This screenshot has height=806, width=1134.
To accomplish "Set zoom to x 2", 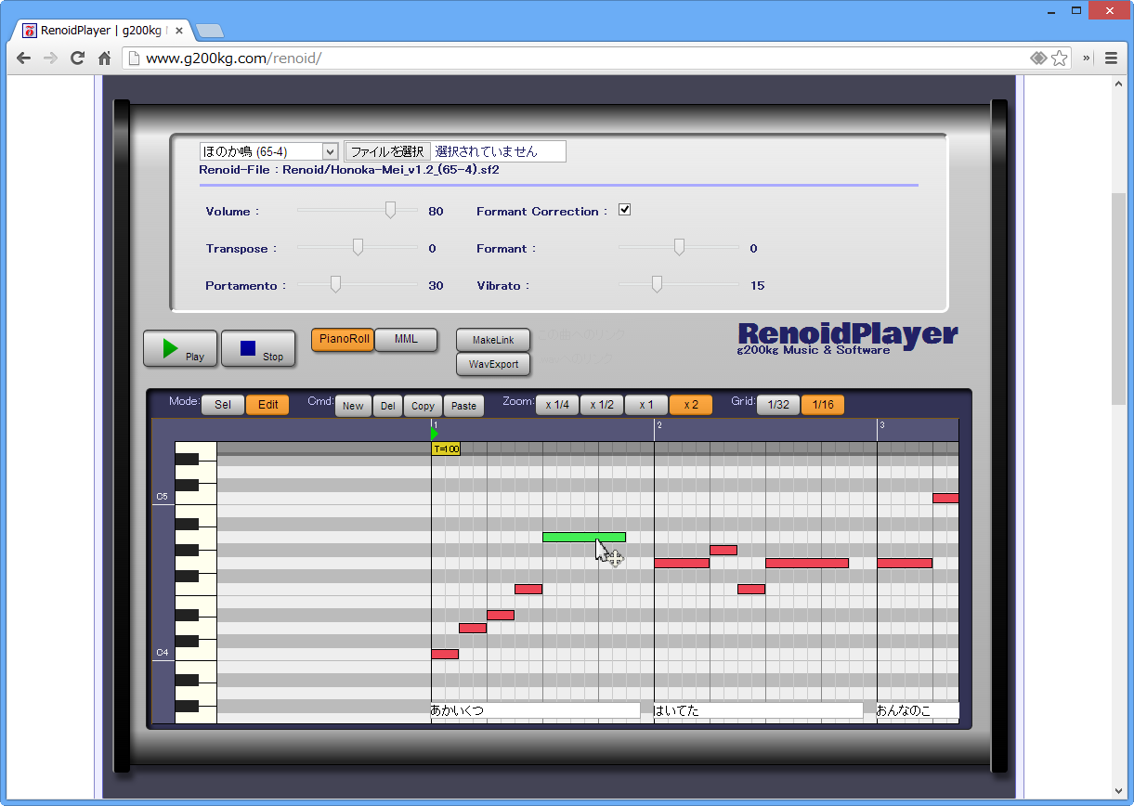I will (691, 405).
